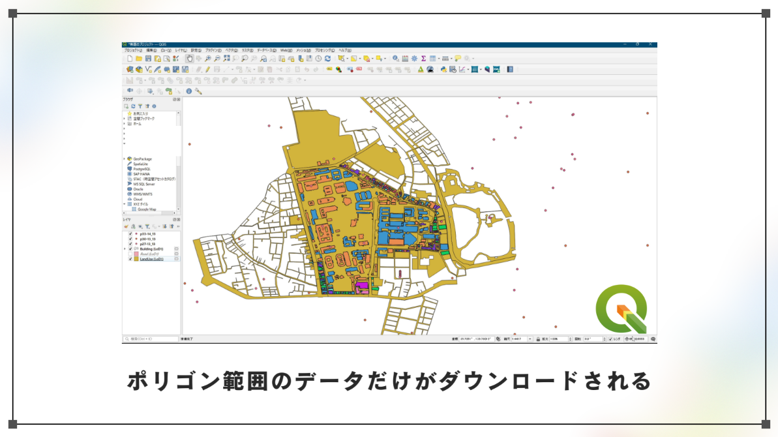Expand the spatial bookmarks Browser item

[x=124, y=119]
